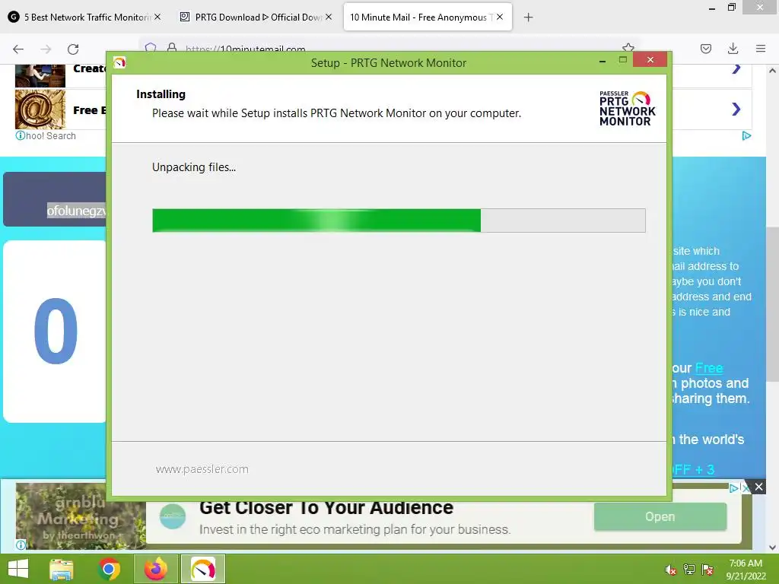Image resolution: width=779 pixels, height=584 pixels.
Task: Reload the current page
Action: pos(73,49)
